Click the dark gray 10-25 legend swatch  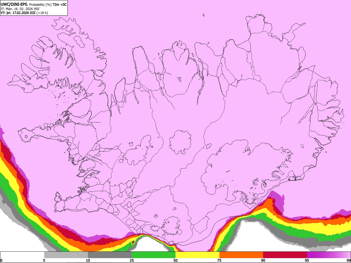coord(110,255)
